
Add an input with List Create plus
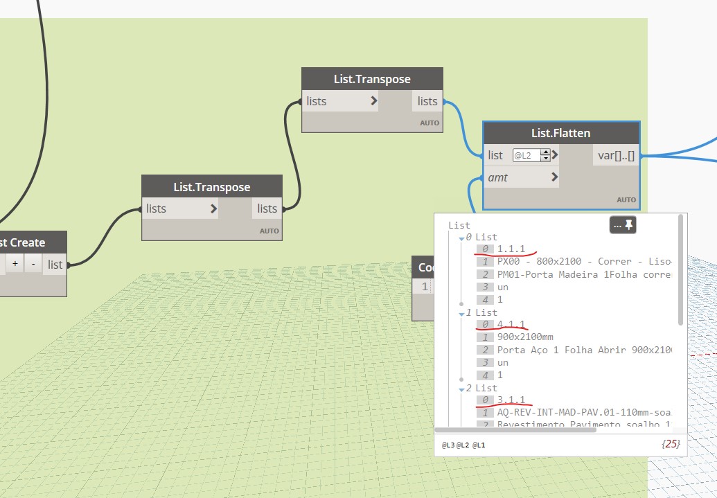pyautogui.click(x=15, y=264)
